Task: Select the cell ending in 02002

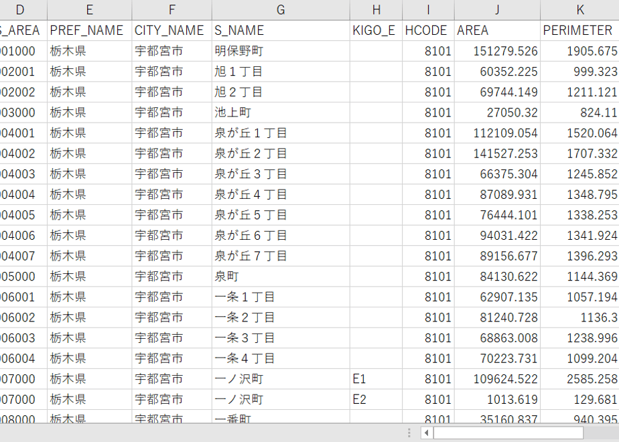Action: [23, 92]
